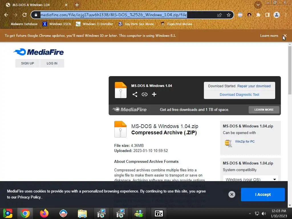
Task: Open File Explorer from the taskbar
Action: tap(82, 214)
